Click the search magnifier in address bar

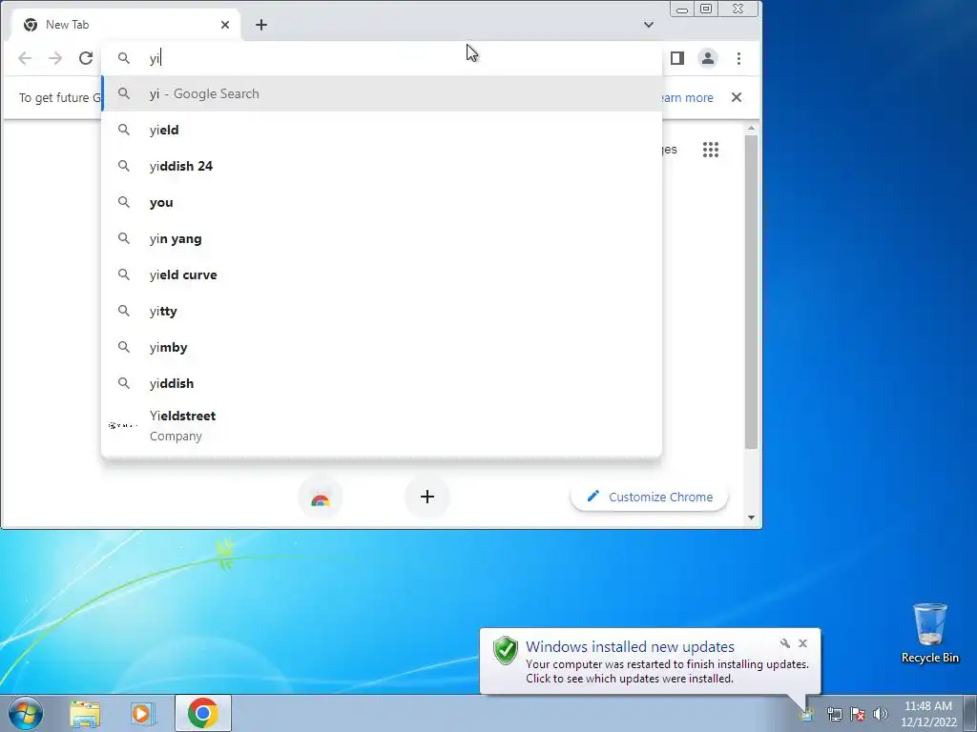point(124,58)
